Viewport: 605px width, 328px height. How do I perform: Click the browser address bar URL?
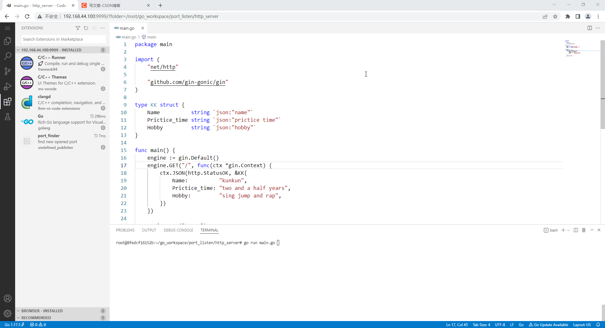coord(141,16)
